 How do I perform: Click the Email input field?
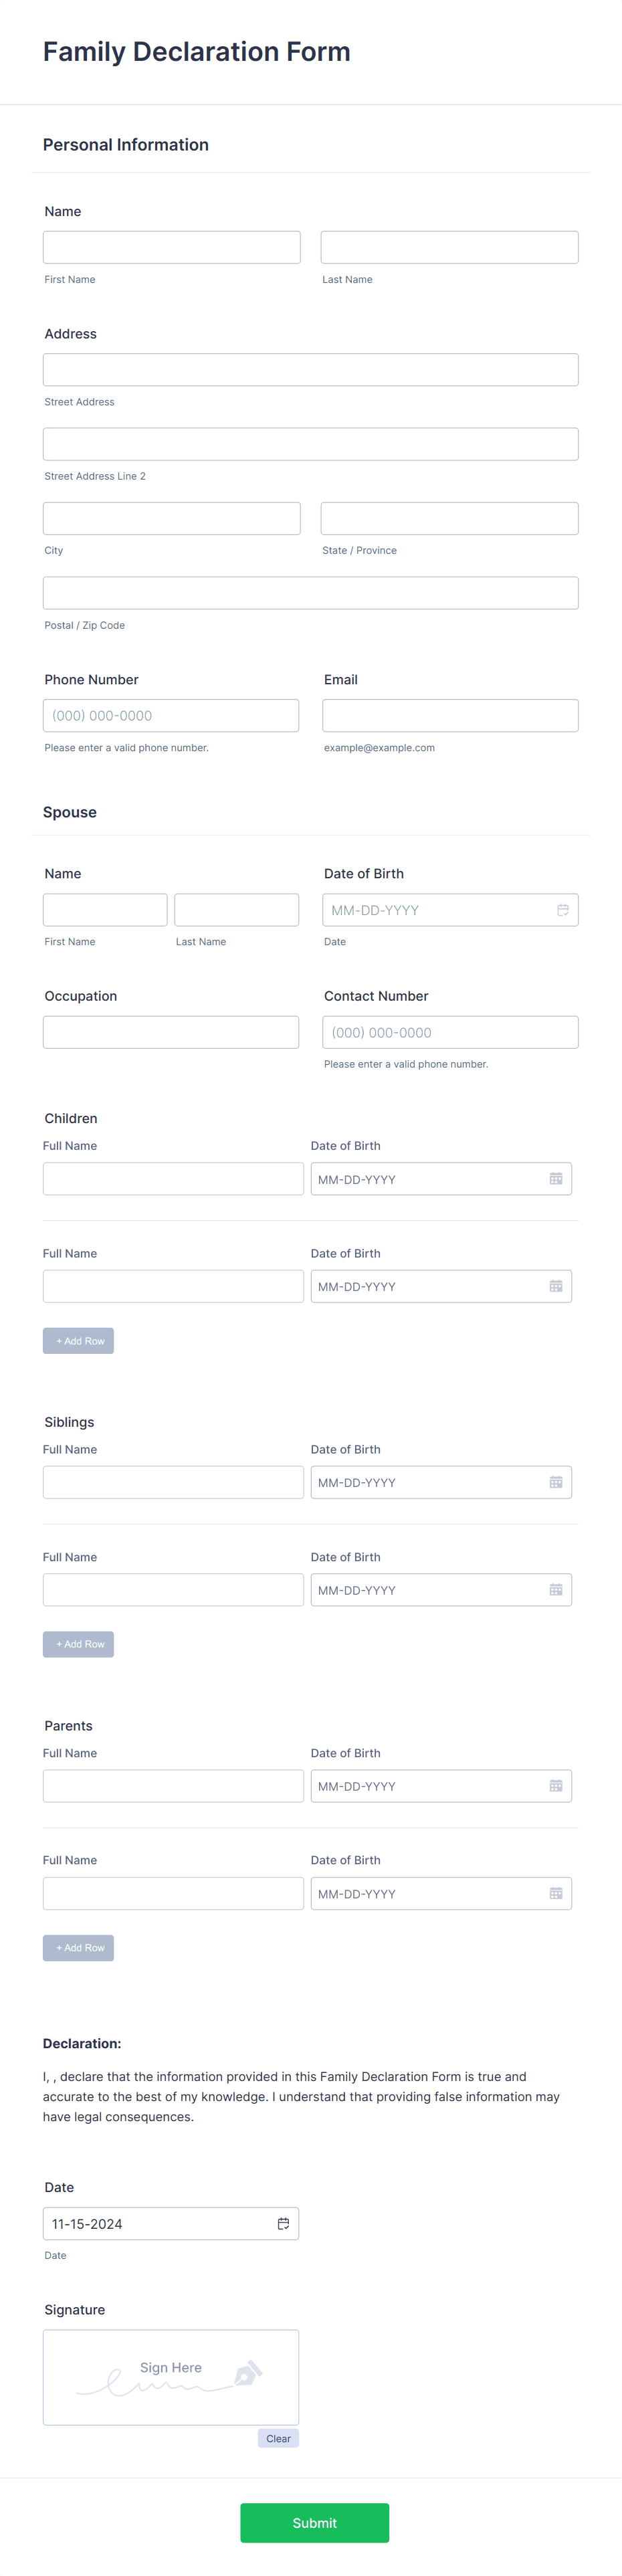(450, 715)
